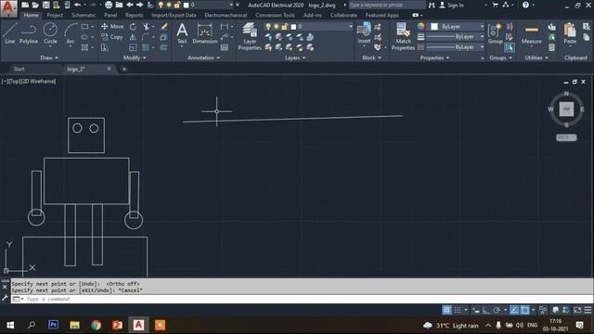This screenshot has height=334, width=594.
Task: Select the Arc tool
Action: (x=71, y=33)
